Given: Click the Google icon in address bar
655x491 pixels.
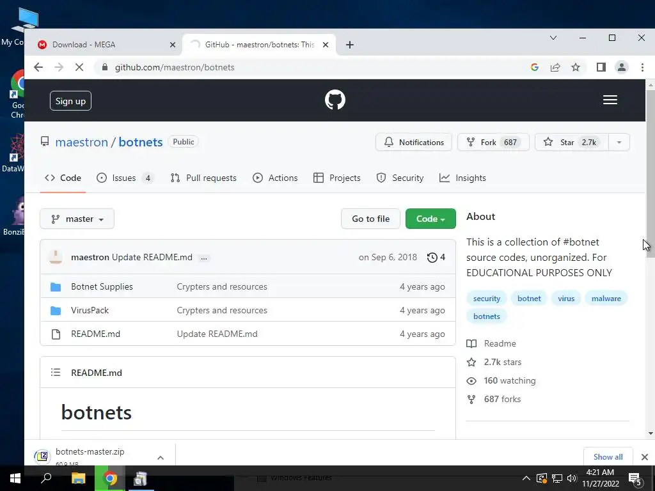Looking at the screenshot, I should click(x=534, y=67).
